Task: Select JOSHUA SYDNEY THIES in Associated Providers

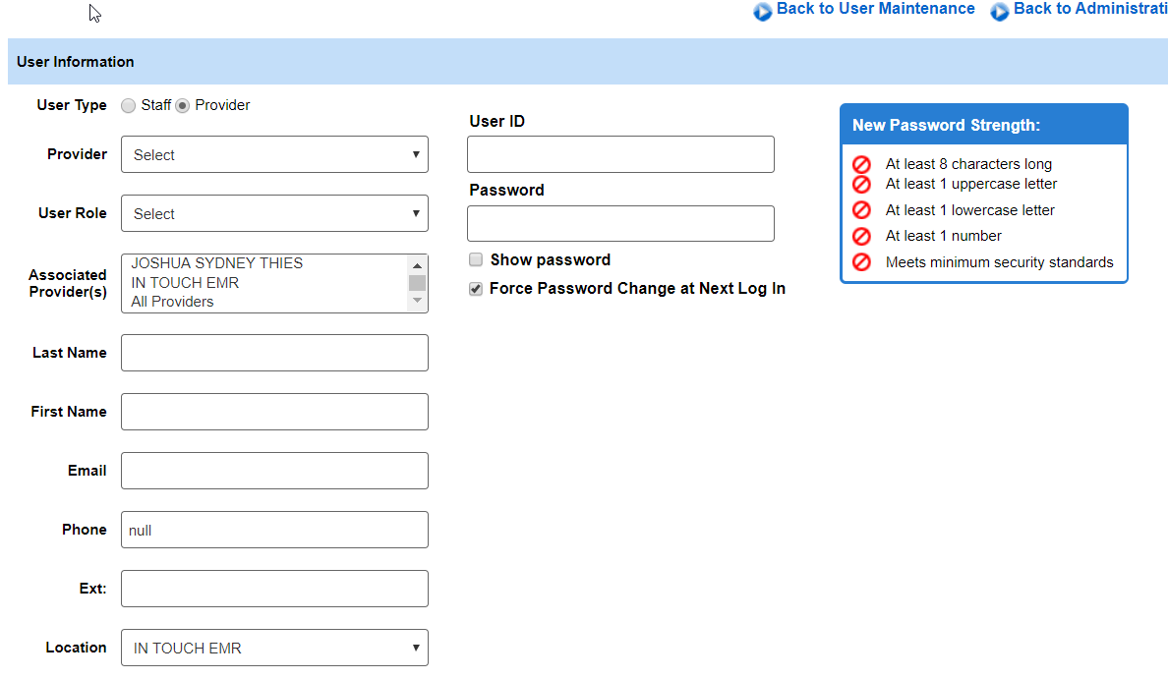Action: 217,263
